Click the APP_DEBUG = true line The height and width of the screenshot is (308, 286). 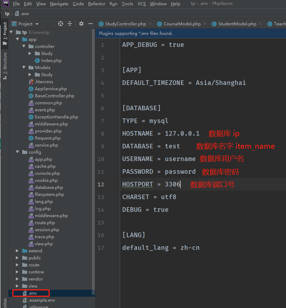click(153, 45)
